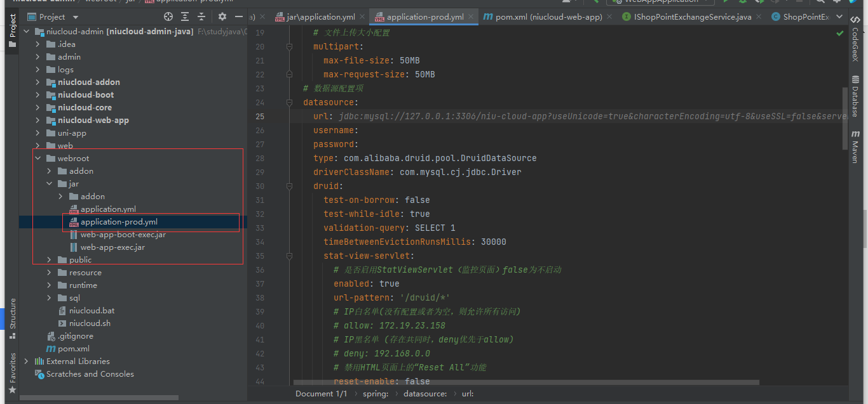
Task: Click the Expand All icon in Project panel
Action: 185,17
